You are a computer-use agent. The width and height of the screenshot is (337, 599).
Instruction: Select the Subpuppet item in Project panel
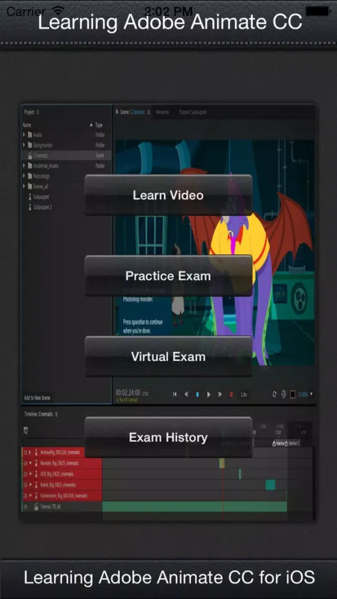pos(41,196)
